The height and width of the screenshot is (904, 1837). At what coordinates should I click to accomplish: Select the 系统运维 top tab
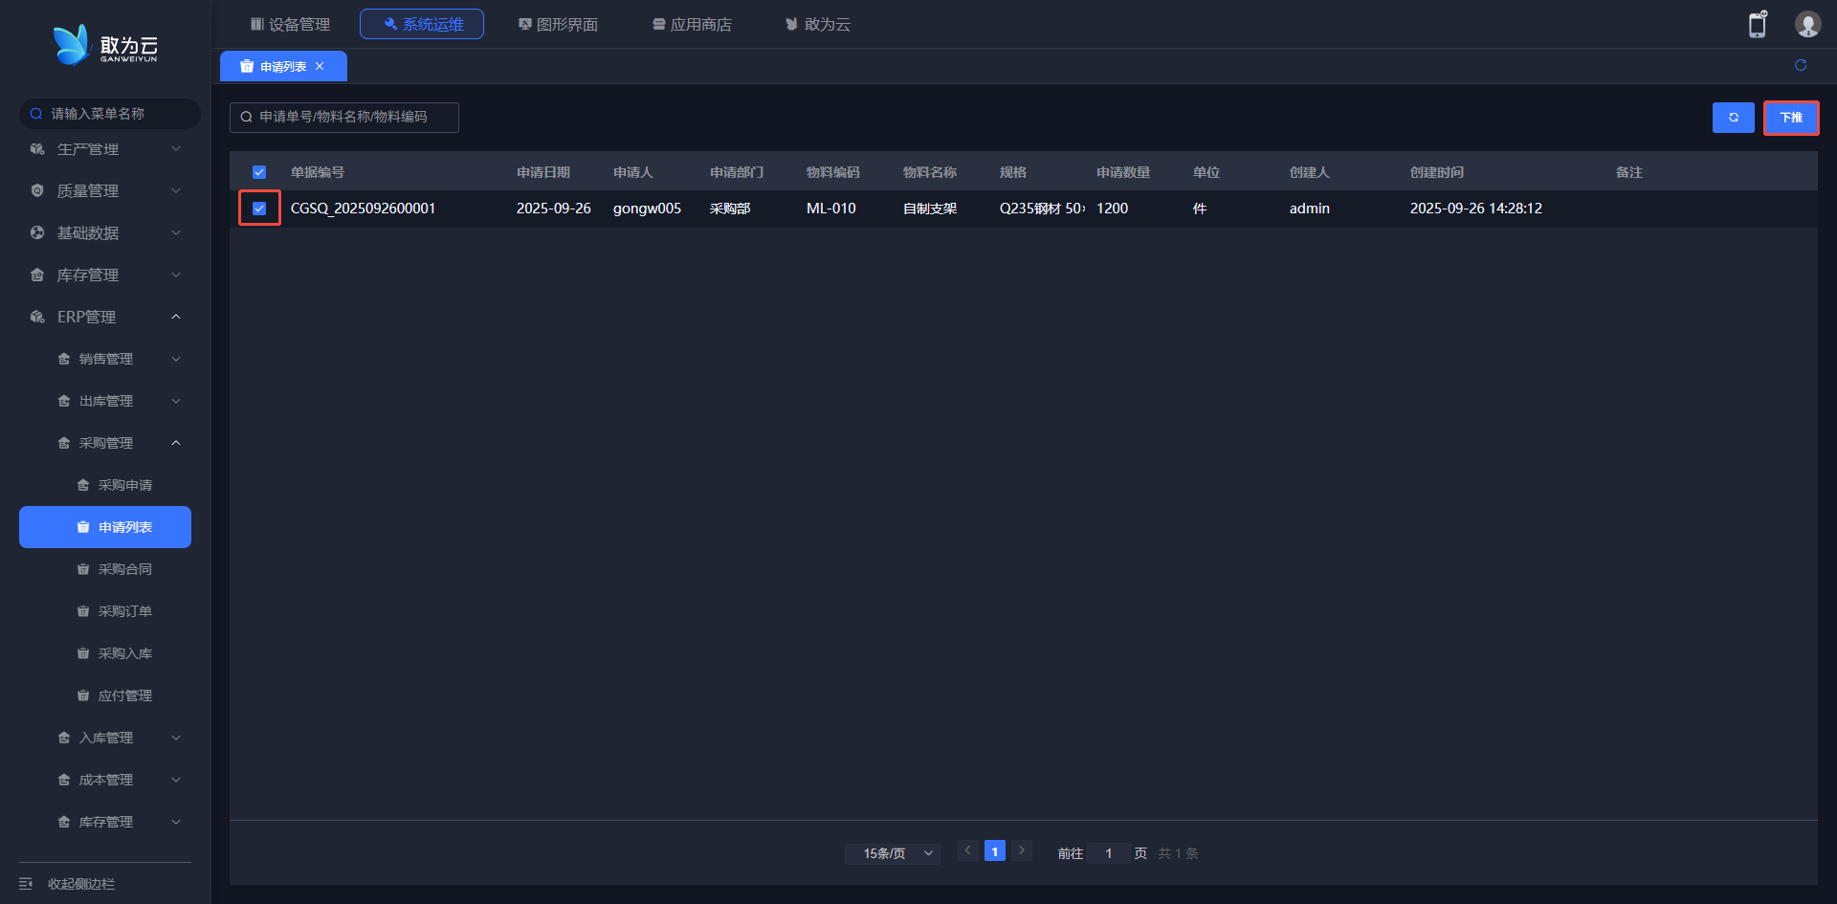pyautogui.click(x=422, y=24)
